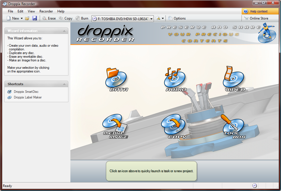The width and height of the screenshot is (281, 191).
Task: Click the Ready status bar text
Action: [7, 186]
